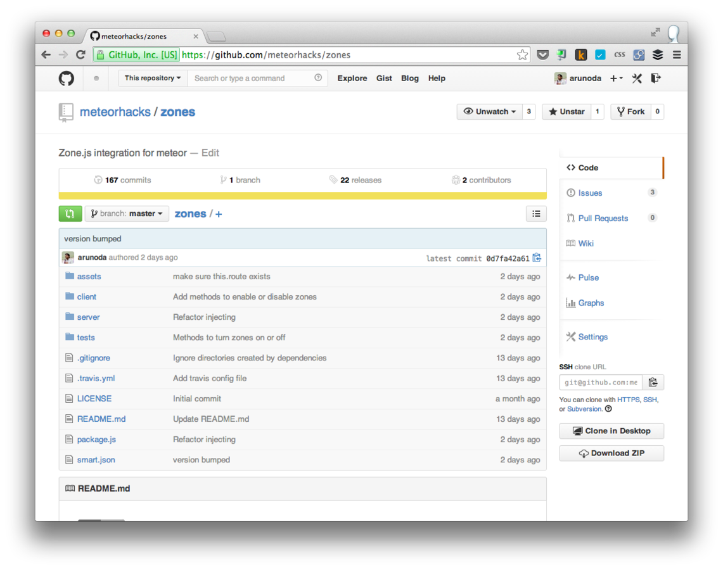Click the yellow language statistics bar

302,196
